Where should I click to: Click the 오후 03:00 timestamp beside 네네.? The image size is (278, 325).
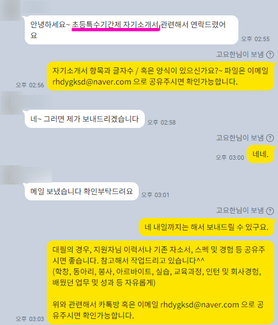230,158
